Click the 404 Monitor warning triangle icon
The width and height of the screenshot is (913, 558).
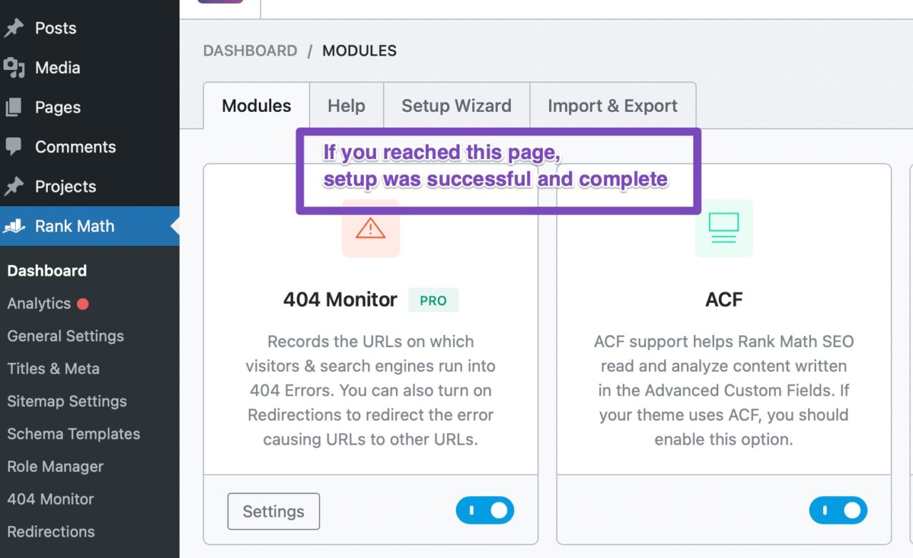(x=370, y=228)
